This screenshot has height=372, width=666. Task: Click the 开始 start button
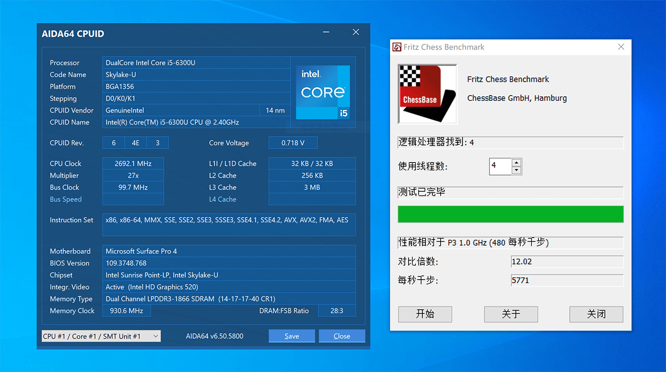425,314
